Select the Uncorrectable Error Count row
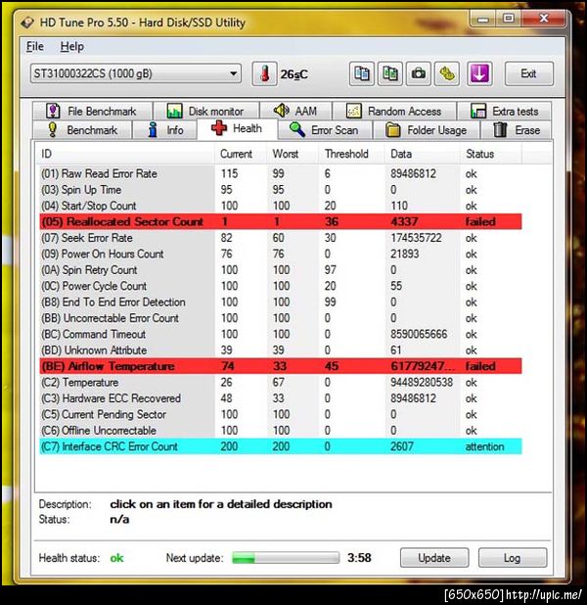 (281, 318)
